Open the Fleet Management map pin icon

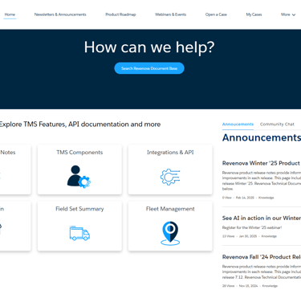[x=170, y=233]
